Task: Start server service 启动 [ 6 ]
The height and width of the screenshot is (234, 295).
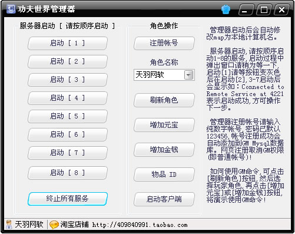Action: [68, 134]
